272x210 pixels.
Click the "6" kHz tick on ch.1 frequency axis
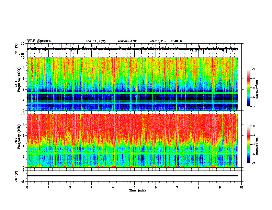24,79
